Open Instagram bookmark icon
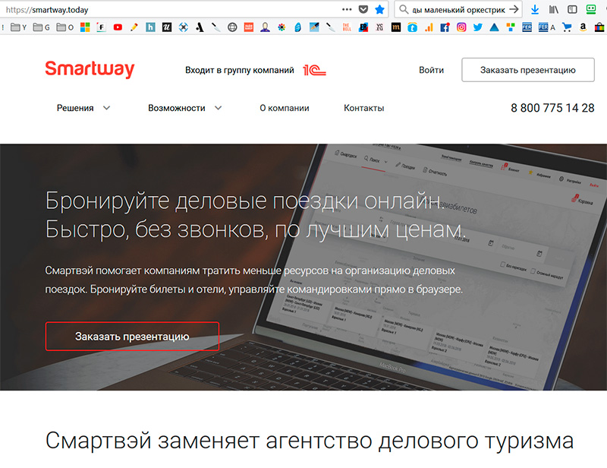 click(x=461, y=27)
